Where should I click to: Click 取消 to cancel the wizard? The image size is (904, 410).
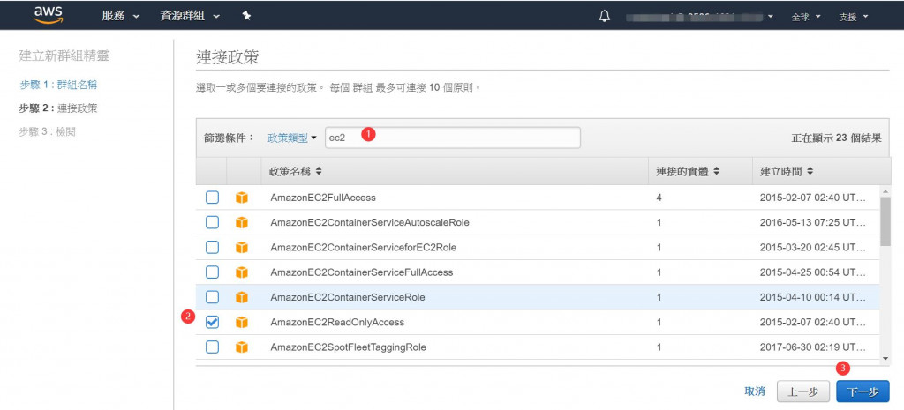pyautogui.click(x=755, y=391)
